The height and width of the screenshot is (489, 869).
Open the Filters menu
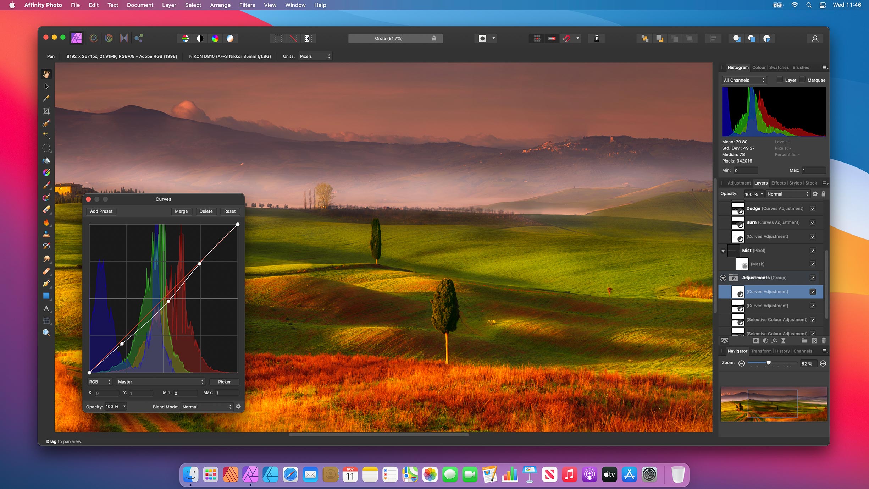click(x=247, y=5)
